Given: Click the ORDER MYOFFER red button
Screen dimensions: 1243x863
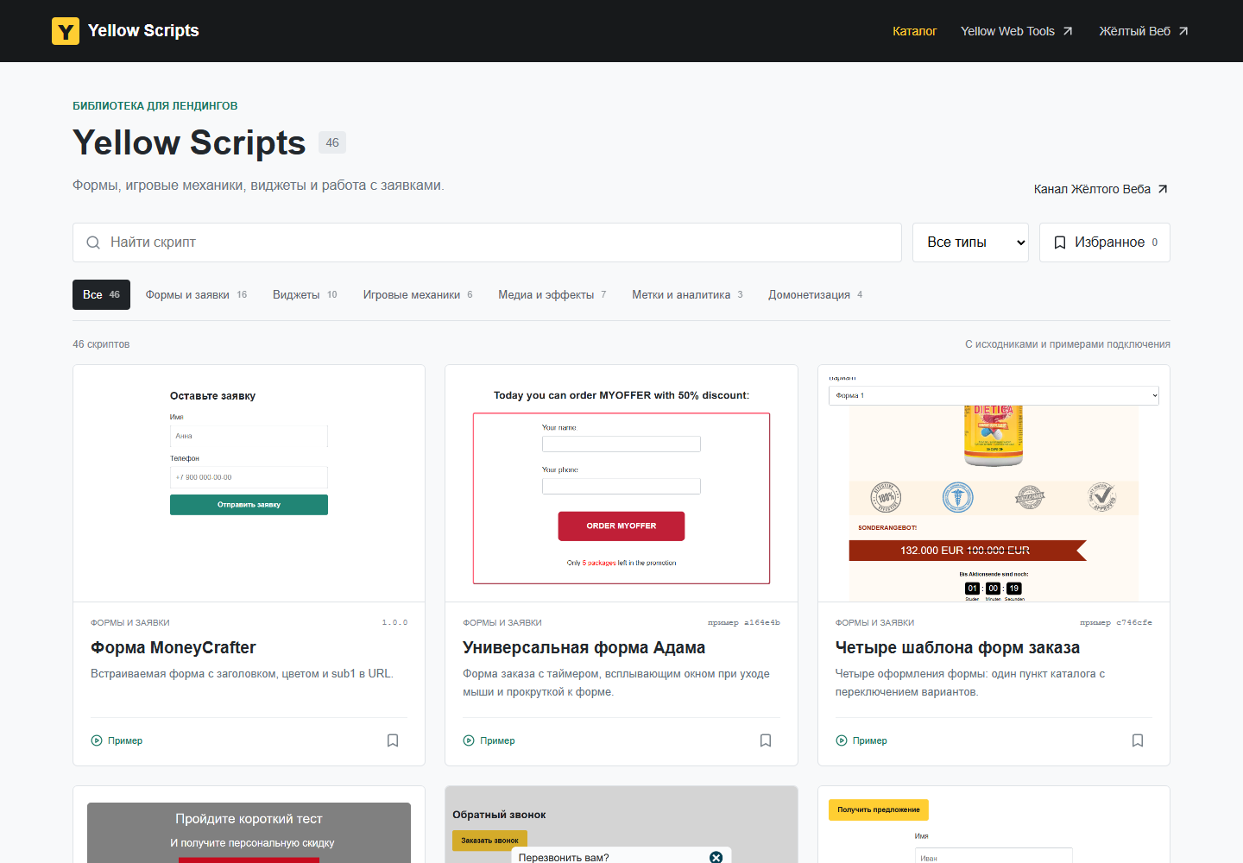Looking at the screenshot, I should [621, 526].
